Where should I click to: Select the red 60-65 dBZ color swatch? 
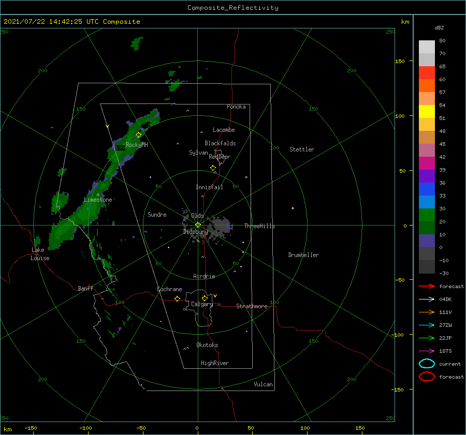[427, 73]
